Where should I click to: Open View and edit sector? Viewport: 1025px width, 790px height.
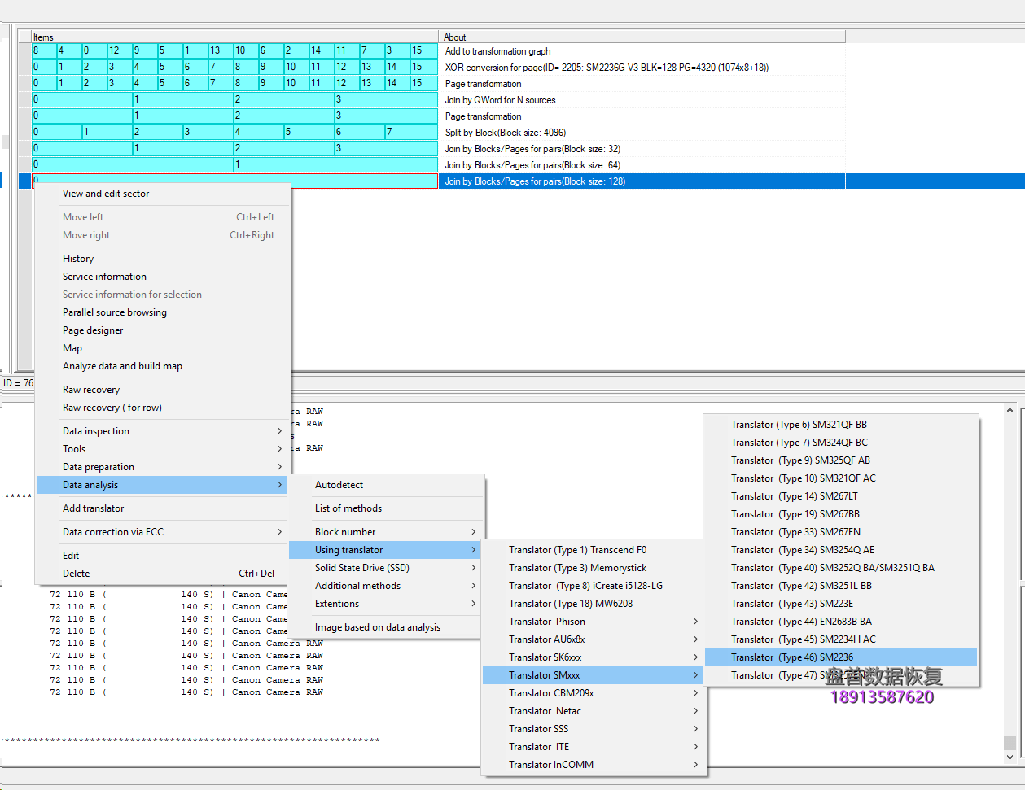click(x=106, y=194)
